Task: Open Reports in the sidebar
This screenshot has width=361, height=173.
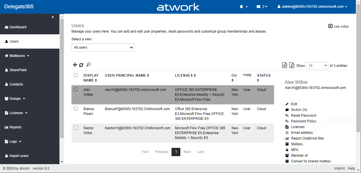Action: 30,127
